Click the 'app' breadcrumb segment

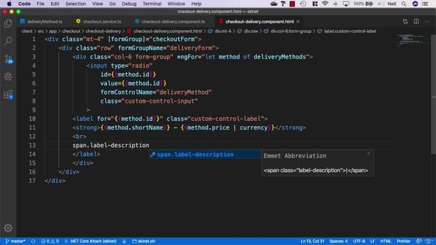pyautogui.click(x=53, y=31)
